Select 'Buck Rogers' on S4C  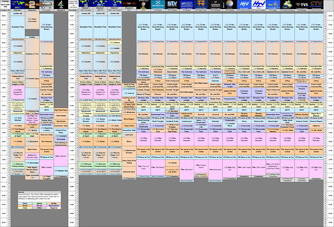tap(129, 119)
